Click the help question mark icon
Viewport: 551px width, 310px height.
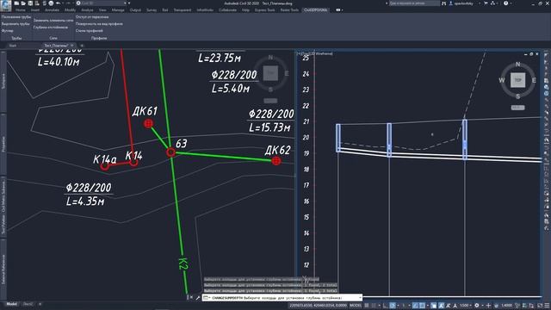(505, 3)
